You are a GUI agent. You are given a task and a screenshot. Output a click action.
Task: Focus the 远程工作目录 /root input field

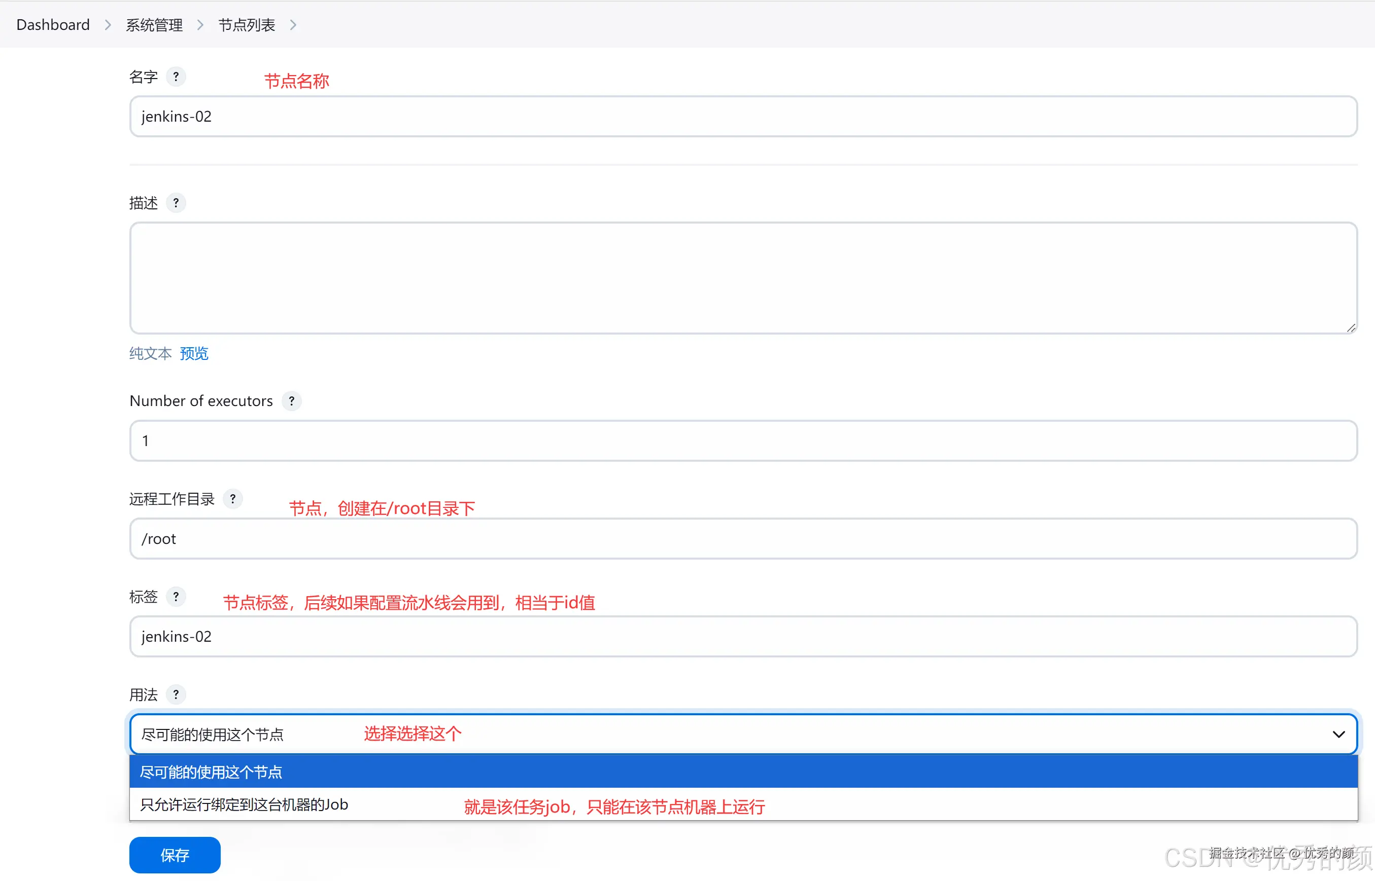tap(743, 539)
